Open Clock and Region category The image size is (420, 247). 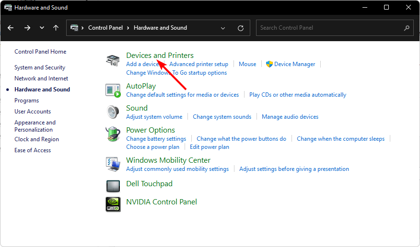pyautogui.click(x=36, y=139)
